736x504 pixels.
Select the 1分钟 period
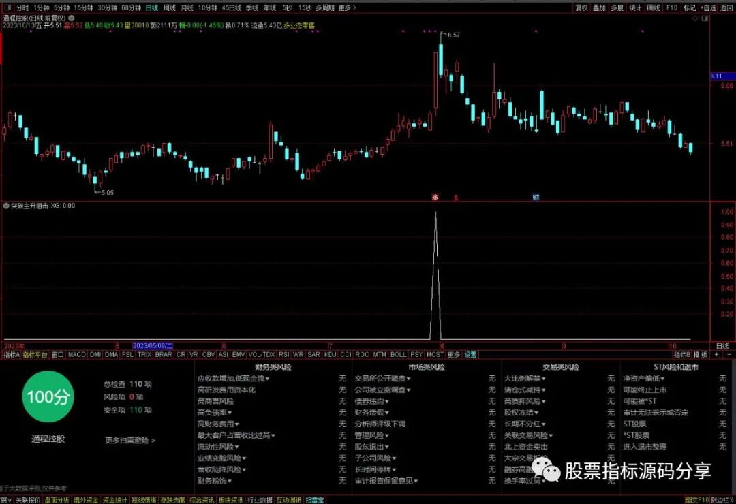42,8
